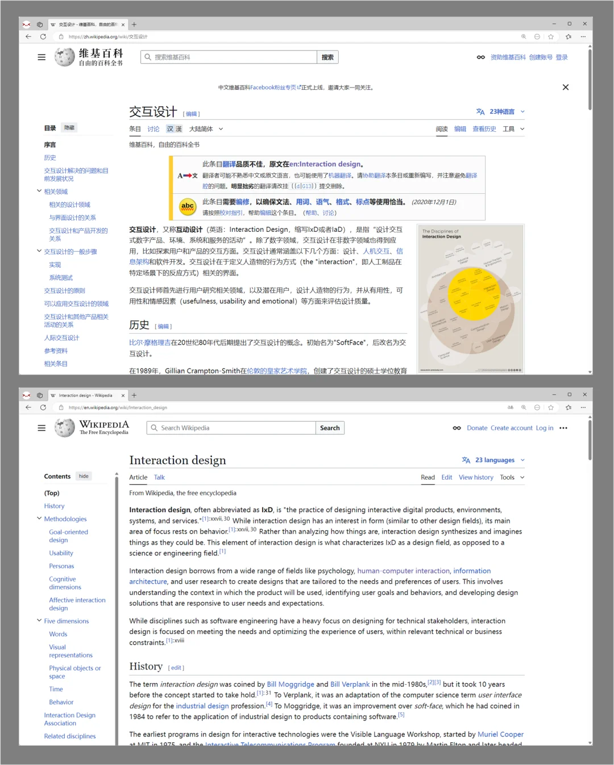Open 资助维基百科 link
The width and height of the screenshot is (614, 765).
click(x=508, y=57)
